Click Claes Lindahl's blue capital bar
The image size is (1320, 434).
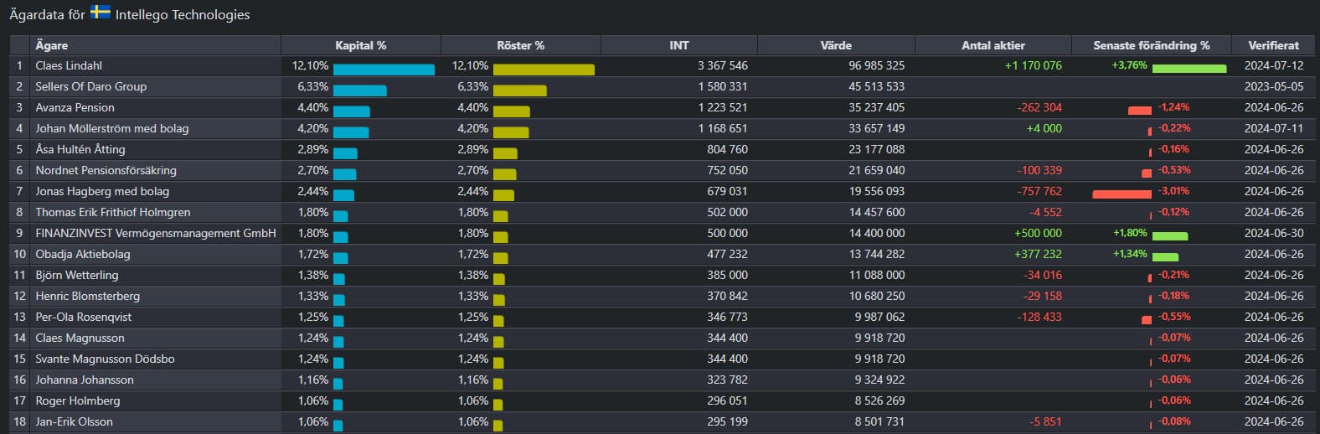tap(384, 70)
